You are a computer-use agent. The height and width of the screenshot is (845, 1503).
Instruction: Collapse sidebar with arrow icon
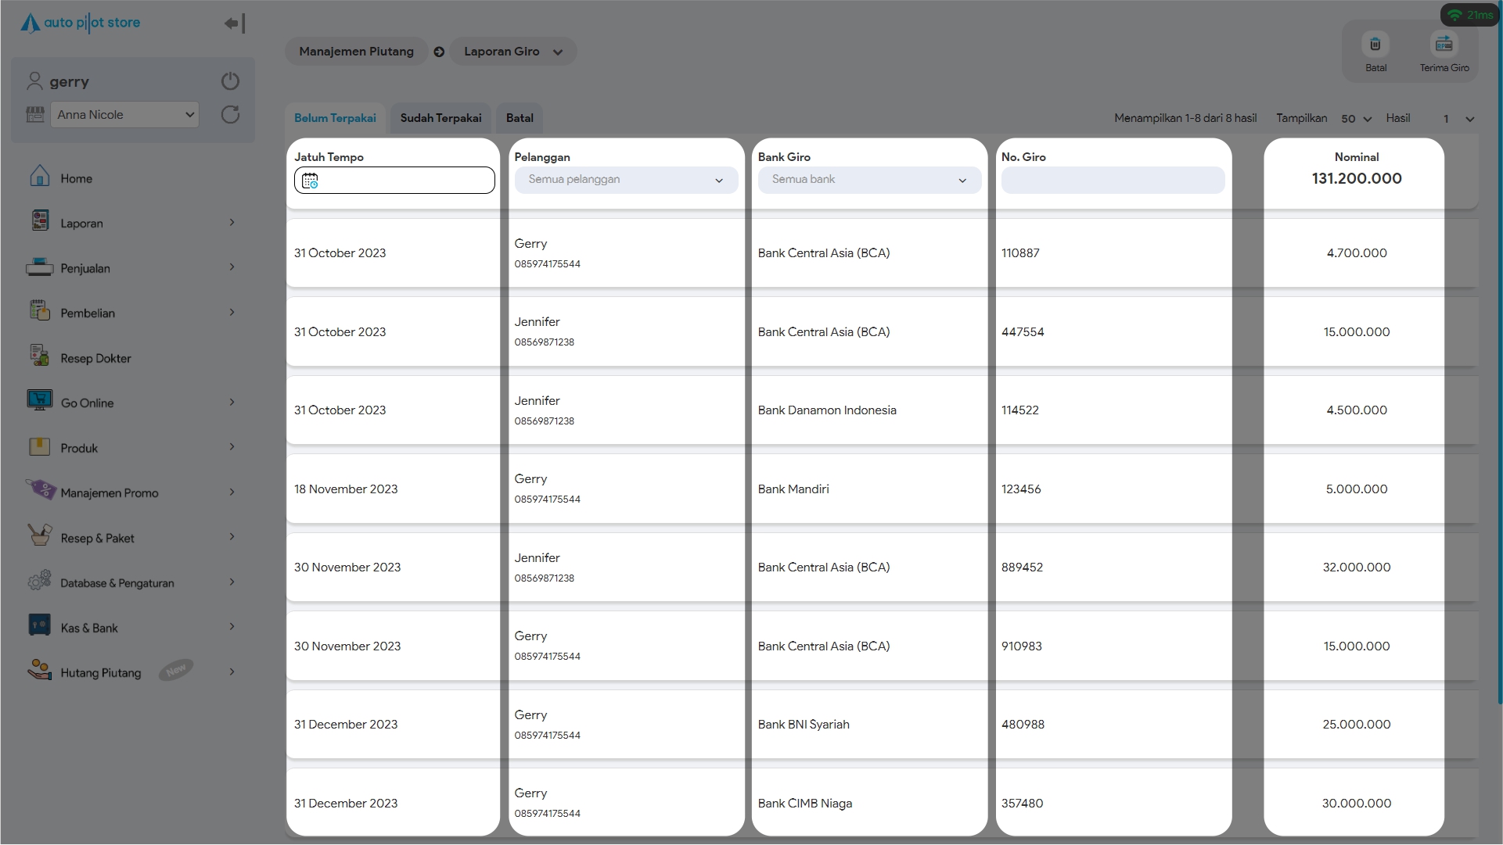[x=234, y=23]
